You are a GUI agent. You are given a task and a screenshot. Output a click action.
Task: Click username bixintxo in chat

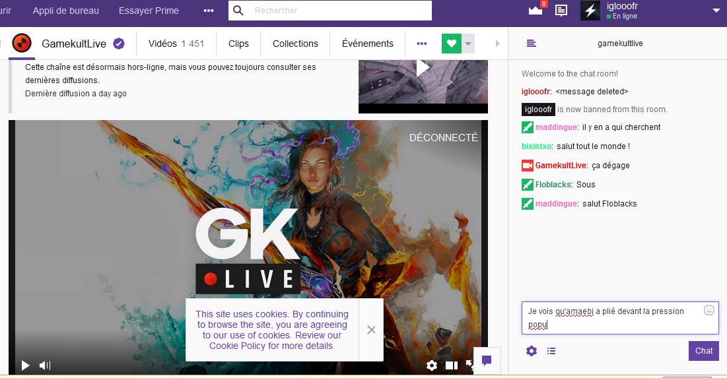tap(536, 146)
